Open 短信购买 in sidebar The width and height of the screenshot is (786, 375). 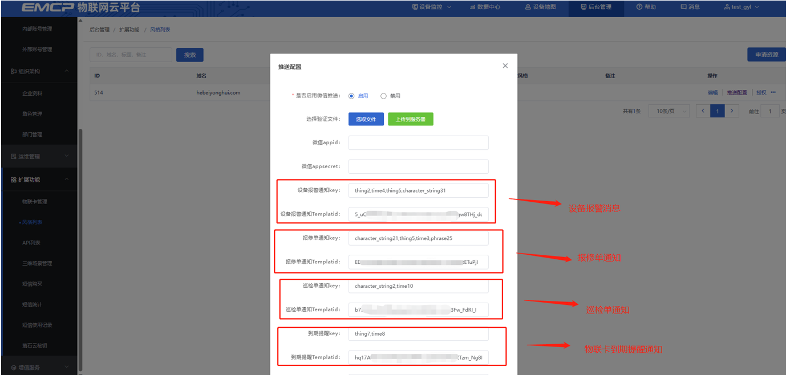point(32,284)
